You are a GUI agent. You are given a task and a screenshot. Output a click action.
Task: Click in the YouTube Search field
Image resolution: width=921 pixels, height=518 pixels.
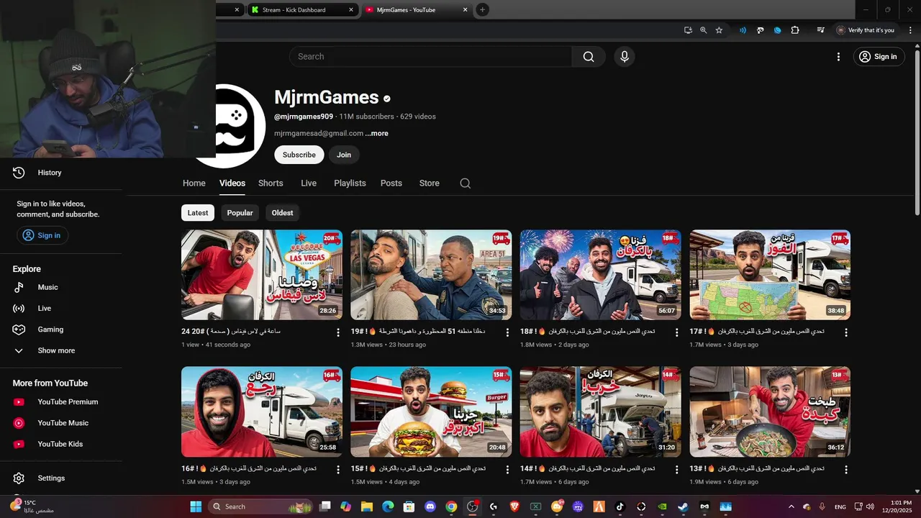pyautogui.click(x=430, y=57)
